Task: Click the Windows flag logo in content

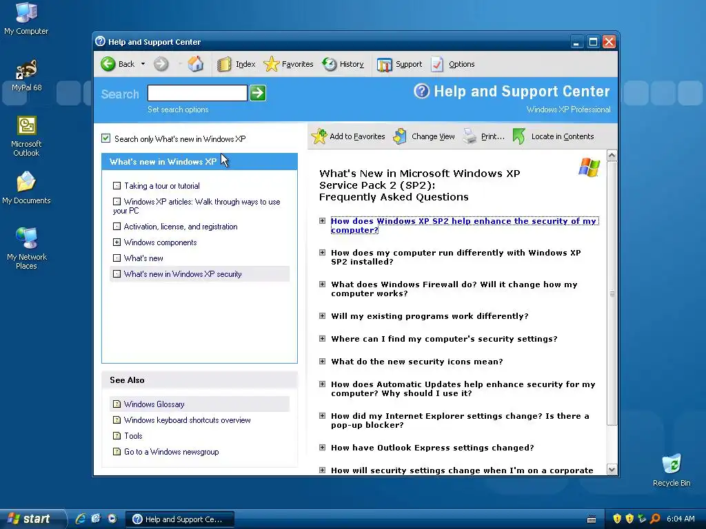Action: pos(589,167)
